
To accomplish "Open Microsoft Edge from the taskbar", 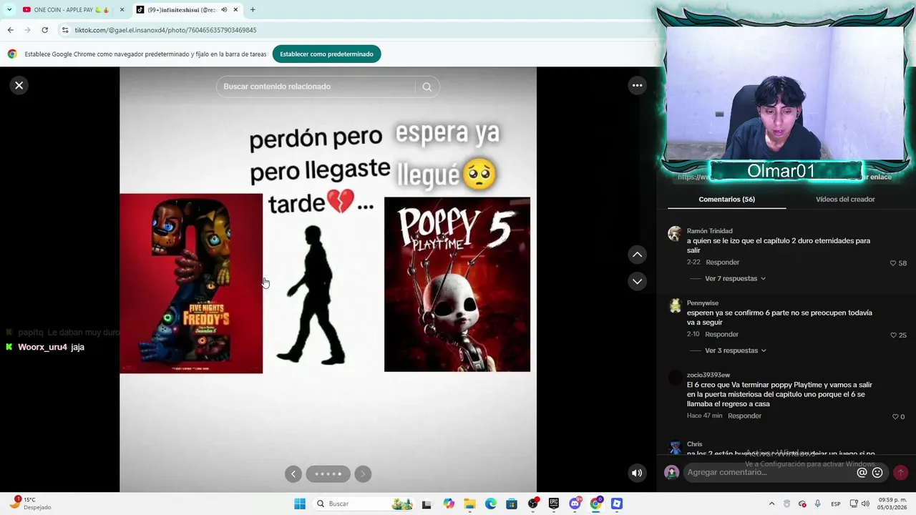I will click(x=491, y=504).
